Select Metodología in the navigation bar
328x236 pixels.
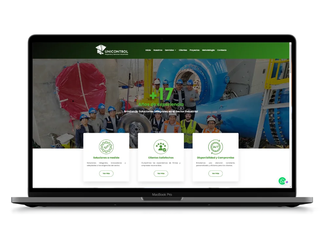pos(208,50)
